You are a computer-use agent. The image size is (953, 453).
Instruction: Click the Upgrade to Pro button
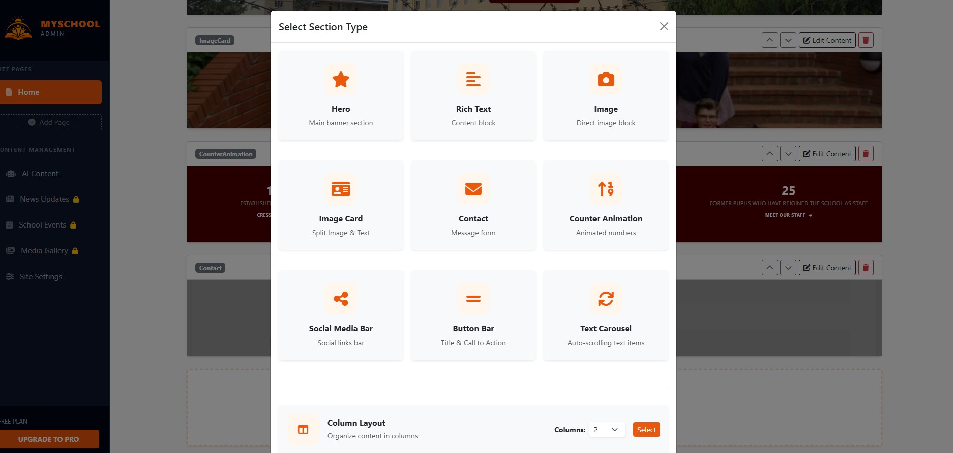click(48, 439)
